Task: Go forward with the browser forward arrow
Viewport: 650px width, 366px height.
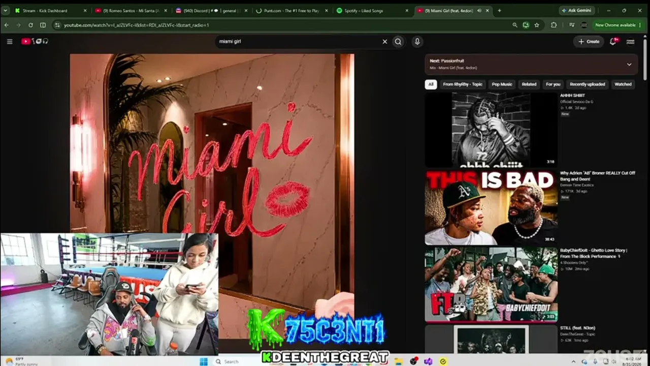Action: coord(18,25)
